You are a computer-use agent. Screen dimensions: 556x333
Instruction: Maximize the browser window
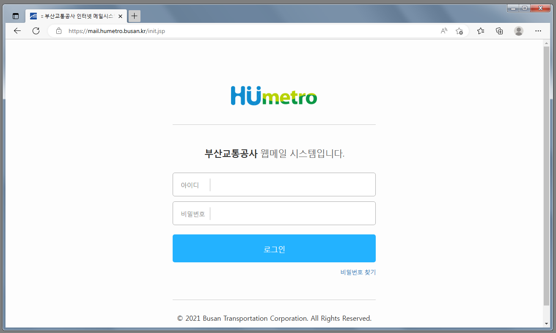click(525, 8)
